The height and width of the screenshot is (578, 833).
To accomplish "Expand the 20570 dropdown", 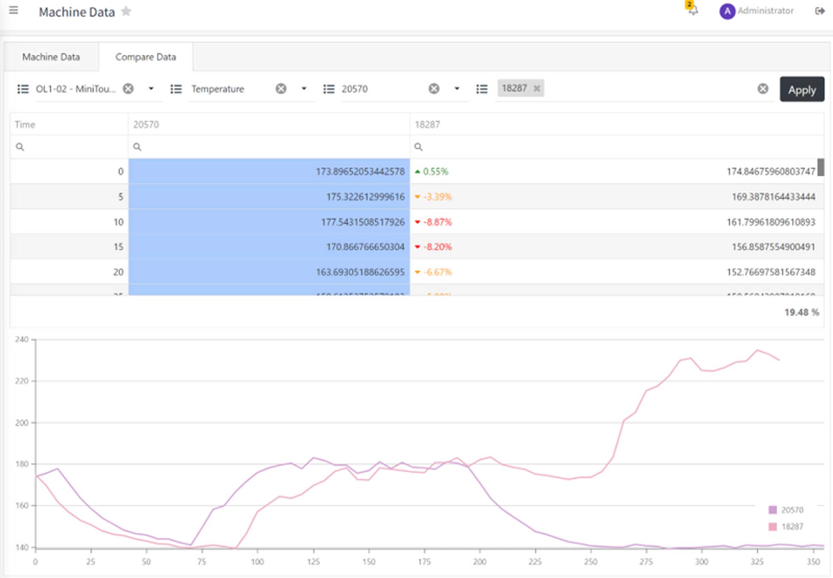I will point(457,89).
